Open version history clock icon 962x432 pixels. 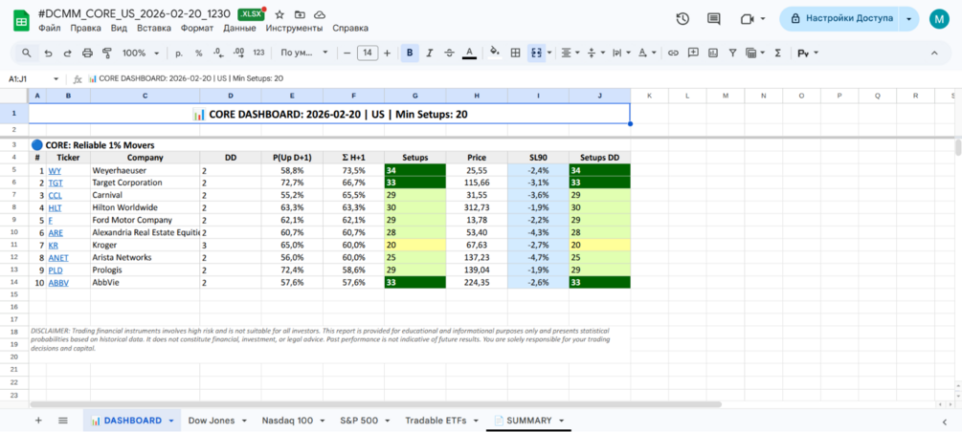click(682, 19)
